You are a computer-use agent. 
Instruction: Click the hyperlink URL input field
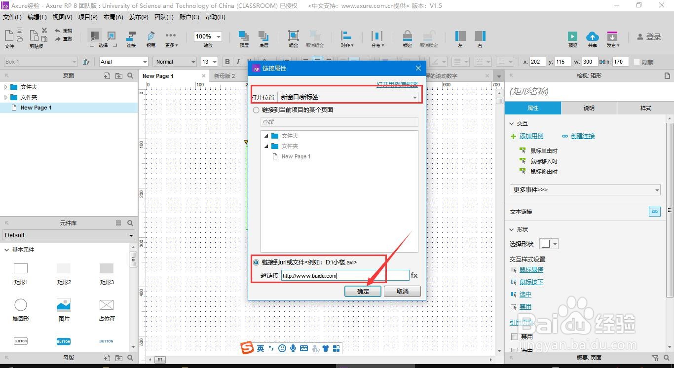pyautogui.click(x=345, y=276)
